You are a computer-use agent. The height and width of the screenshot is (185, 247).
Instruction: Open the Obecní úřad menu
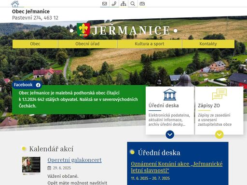point(88,44)
